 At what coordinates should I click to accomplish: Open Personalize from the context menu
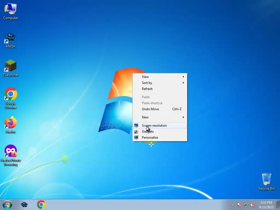pyautogui.click(x=160, y=138)
